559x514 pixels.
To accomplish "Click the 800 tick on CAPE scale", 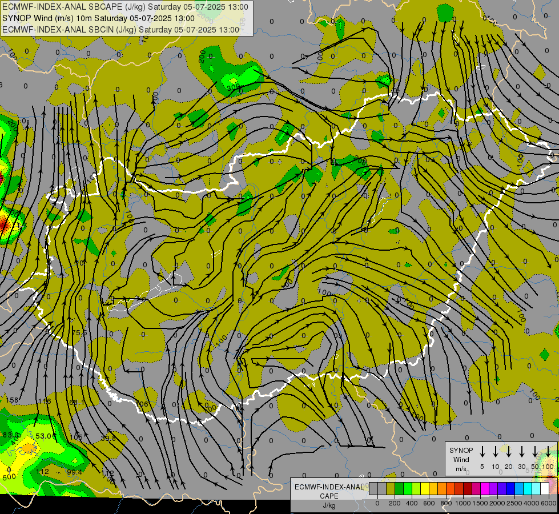I will click(x=446, y=503).
